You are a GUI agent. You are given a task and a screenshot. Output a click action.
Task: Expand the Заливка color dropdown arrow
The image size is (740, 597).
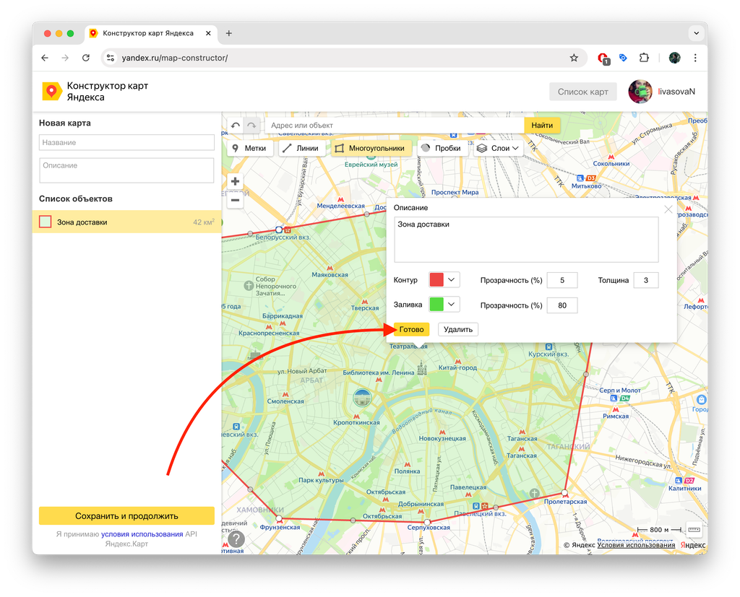pyautogui.click(x=451, y=304)
